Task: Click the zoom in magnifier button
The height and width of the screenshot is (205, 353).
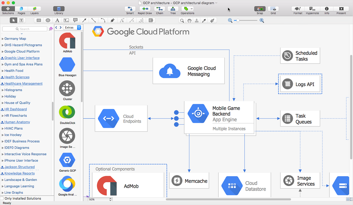Action: click(262, 20)
